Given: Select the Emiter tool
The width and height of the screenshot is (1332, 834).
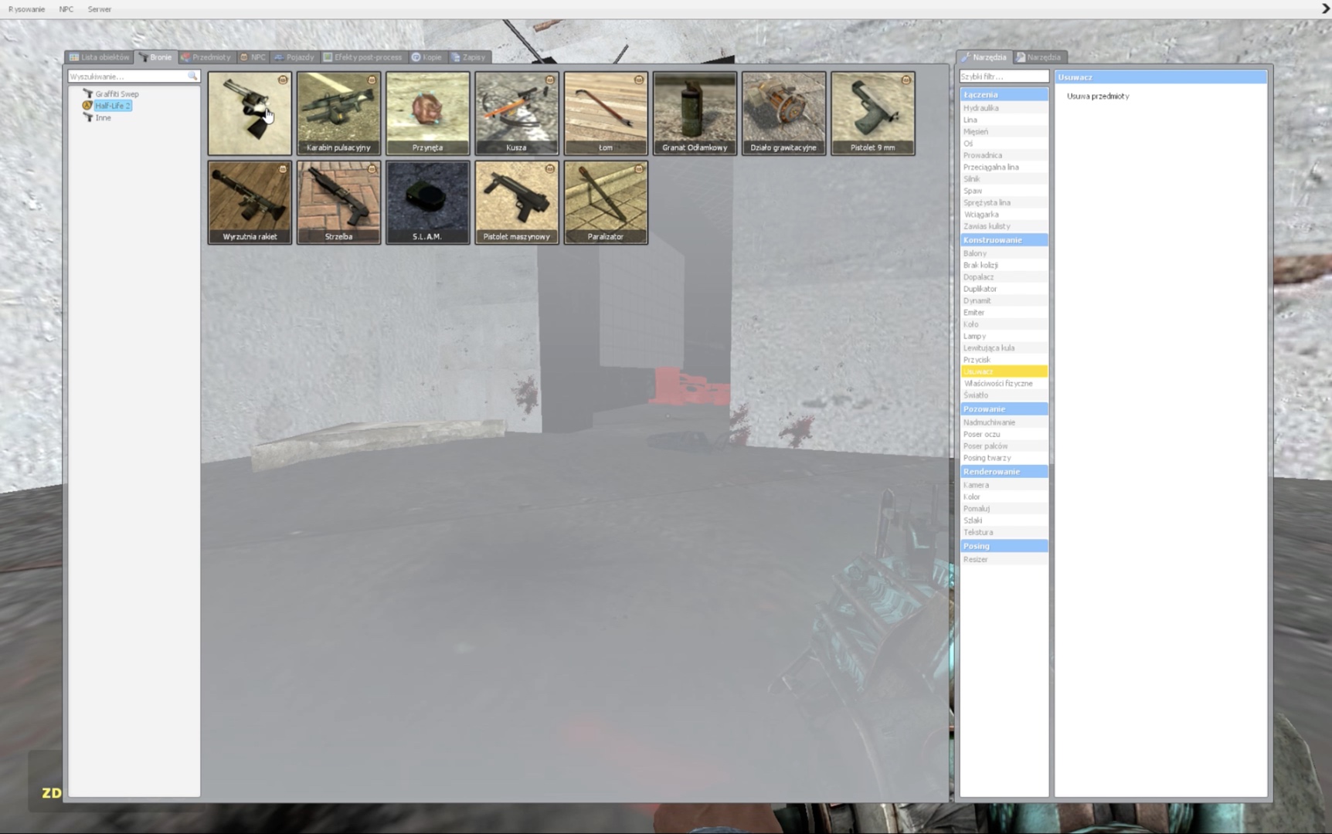Looking at the screenshot, I should point(1004,313).
